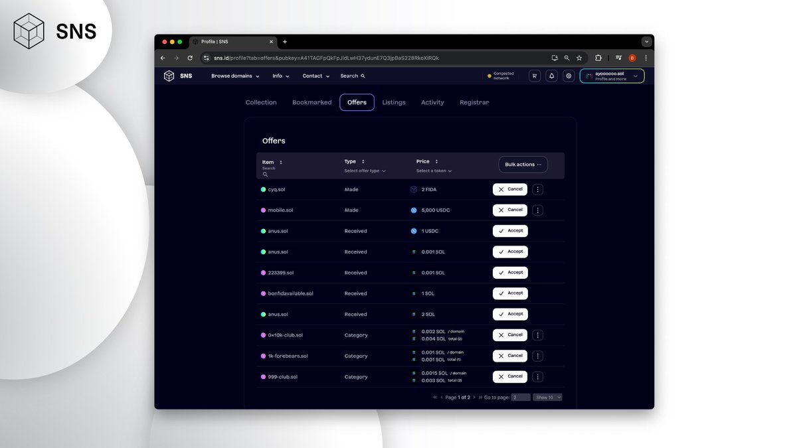797x448 pixels.
Task: Click the Congested network status indicator
Action: click(500, 76)
